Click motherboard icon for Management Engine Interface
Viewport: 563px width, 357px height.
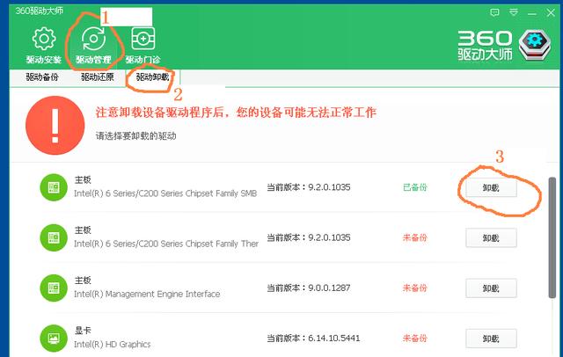(54, 288)
